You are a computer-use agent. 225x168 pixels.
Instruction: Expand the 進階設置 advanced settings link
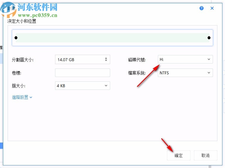(x=22, y=97)
